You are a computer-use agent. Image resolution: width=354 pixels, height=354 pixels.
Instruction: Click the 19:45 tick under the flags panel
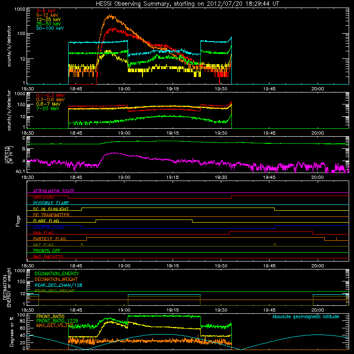tap(269, 266)
